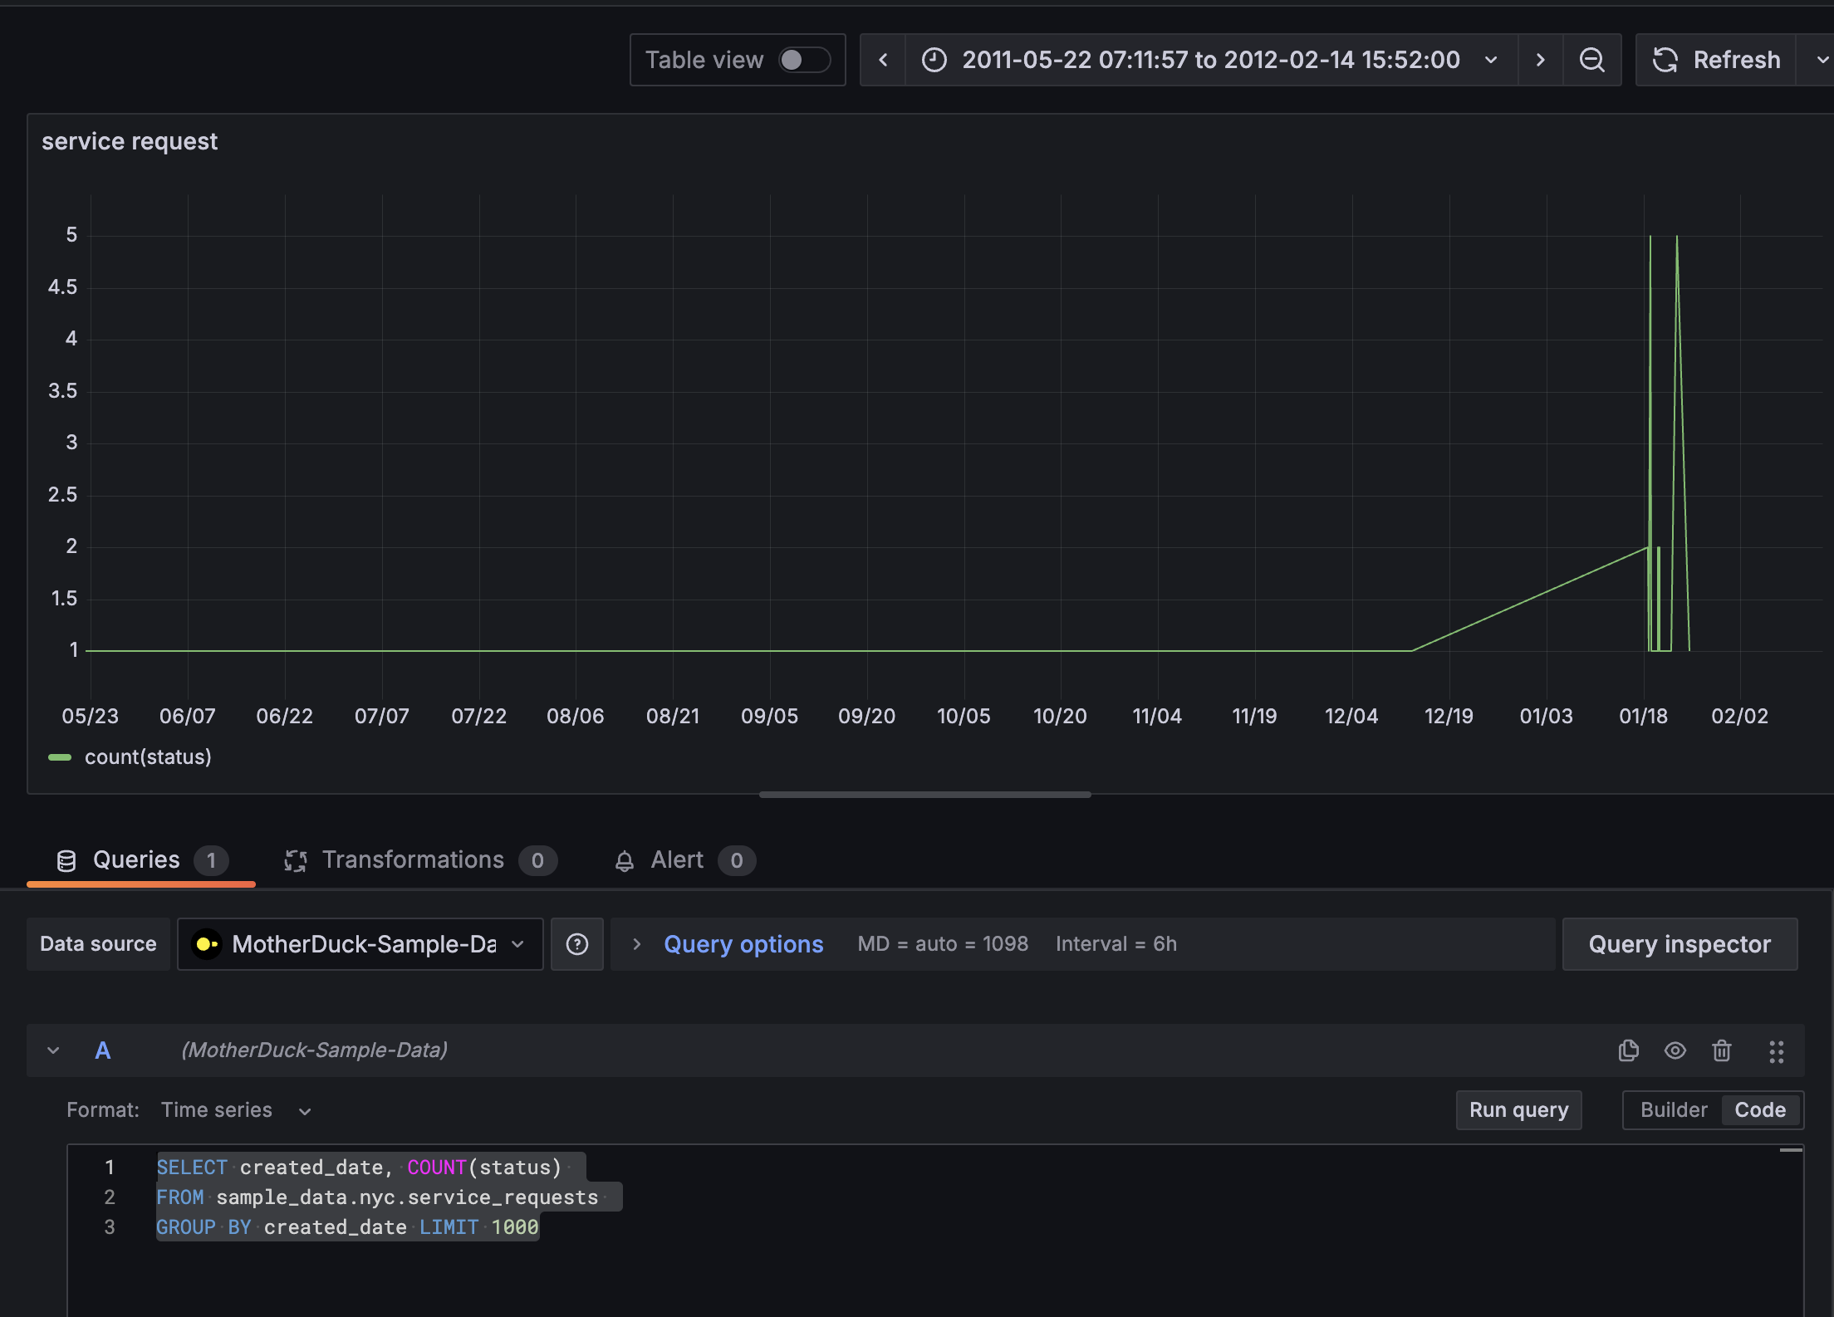Duplicate query A with copy icon
Viewport: 1834px width, 1317px height.
click(1629, 1050)
